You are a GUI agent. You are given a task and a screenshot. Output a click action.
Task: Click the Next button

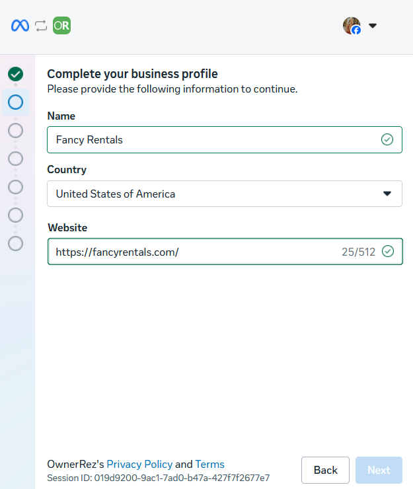[x=379, y=470]
